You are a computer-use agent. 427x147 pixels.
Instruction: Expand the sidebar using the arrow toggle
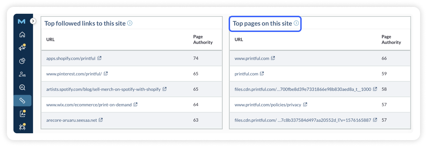click(33, 21)
